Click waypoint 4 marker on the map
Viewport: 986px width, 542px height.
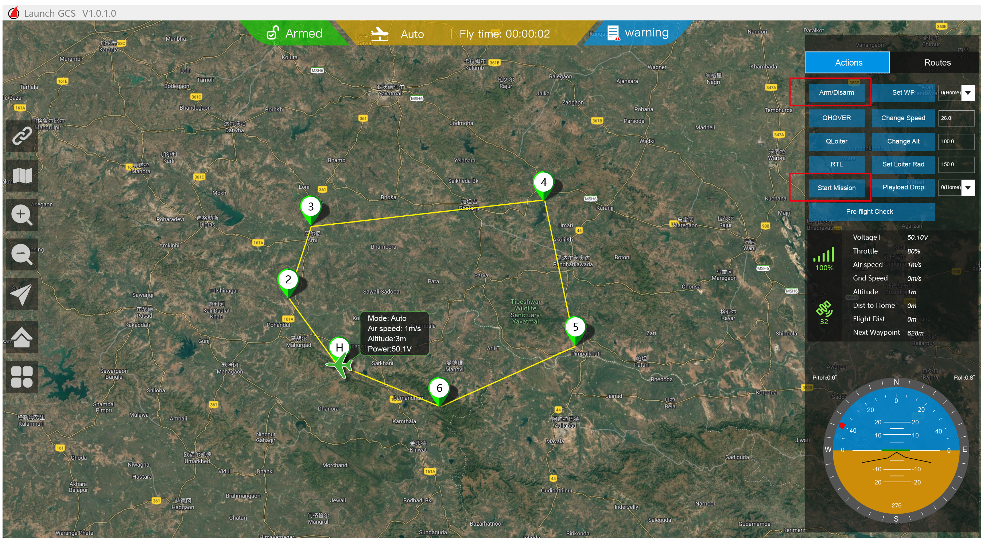point(543,184)
